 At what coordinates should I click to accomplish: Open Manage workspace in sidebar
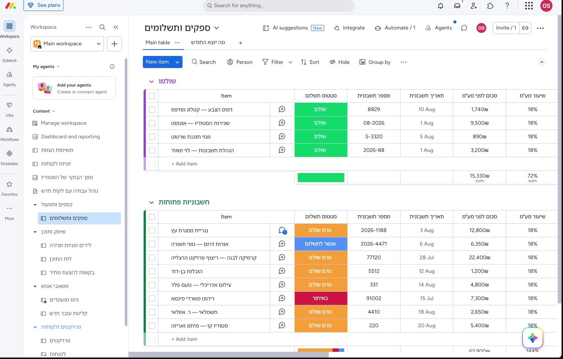pos(64,123)
